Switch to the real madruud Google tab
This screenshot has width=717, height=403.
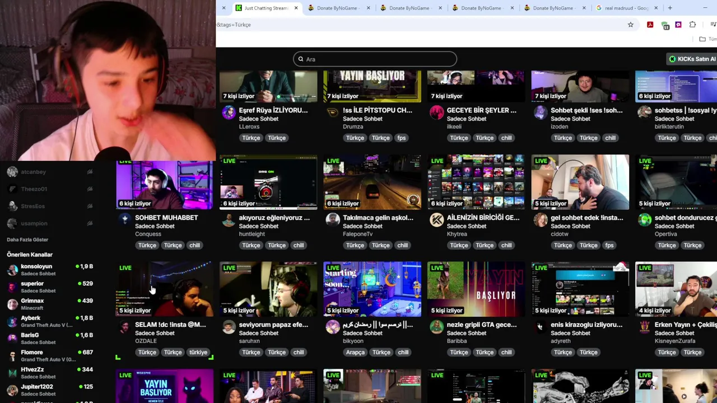click(627, 8)
